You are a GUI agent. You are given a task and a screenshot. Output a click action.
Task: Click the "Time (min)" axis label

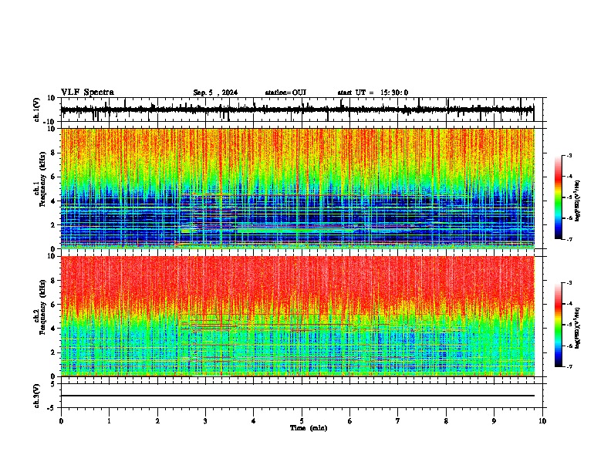coord(309,428)
